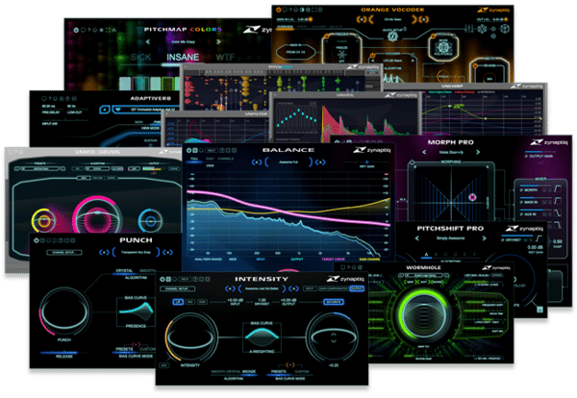Select INSANE mode in Pitchmap Colors
Image resolution: width=577 pixels, height=398 pixels.
(183, 58)
